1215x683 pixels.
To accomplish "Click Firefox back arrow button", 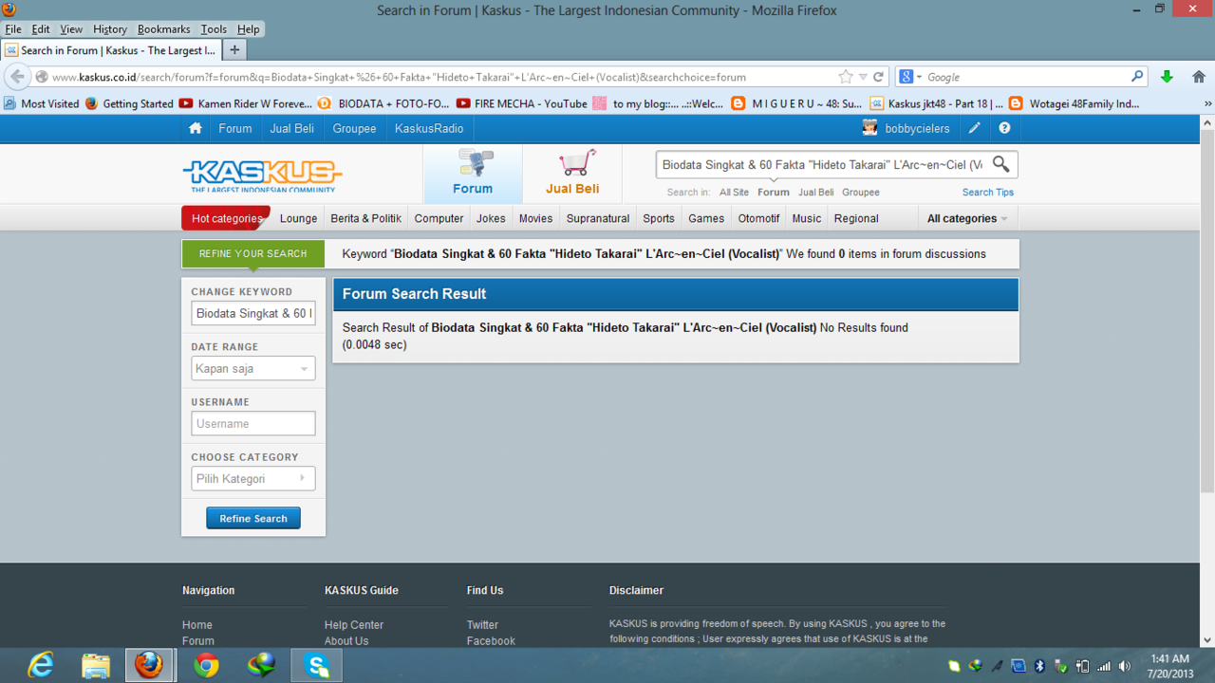I will 17,77.
